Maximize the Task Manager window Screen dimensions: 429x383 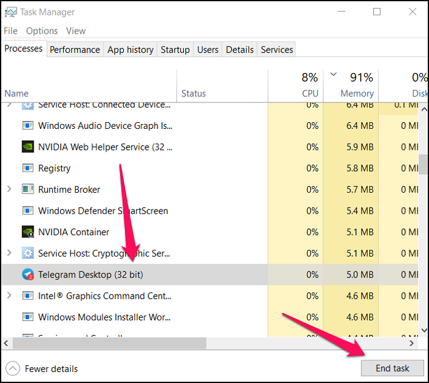[x=377, y=12]
